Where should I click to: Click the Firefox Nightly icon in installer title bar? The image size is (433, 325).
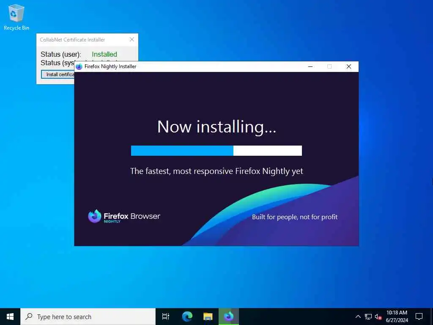[79, 66]
